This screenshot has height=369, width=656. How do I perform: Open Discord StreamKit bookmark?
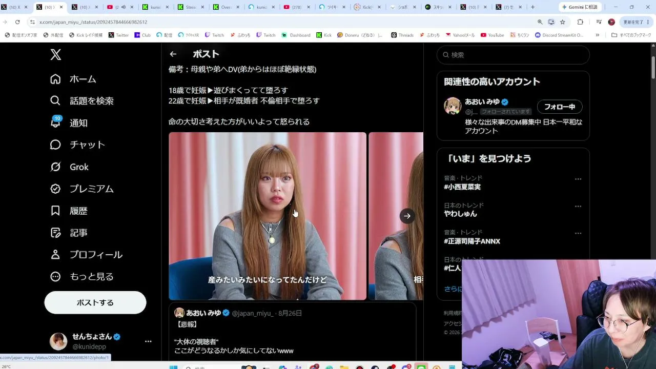559,35
